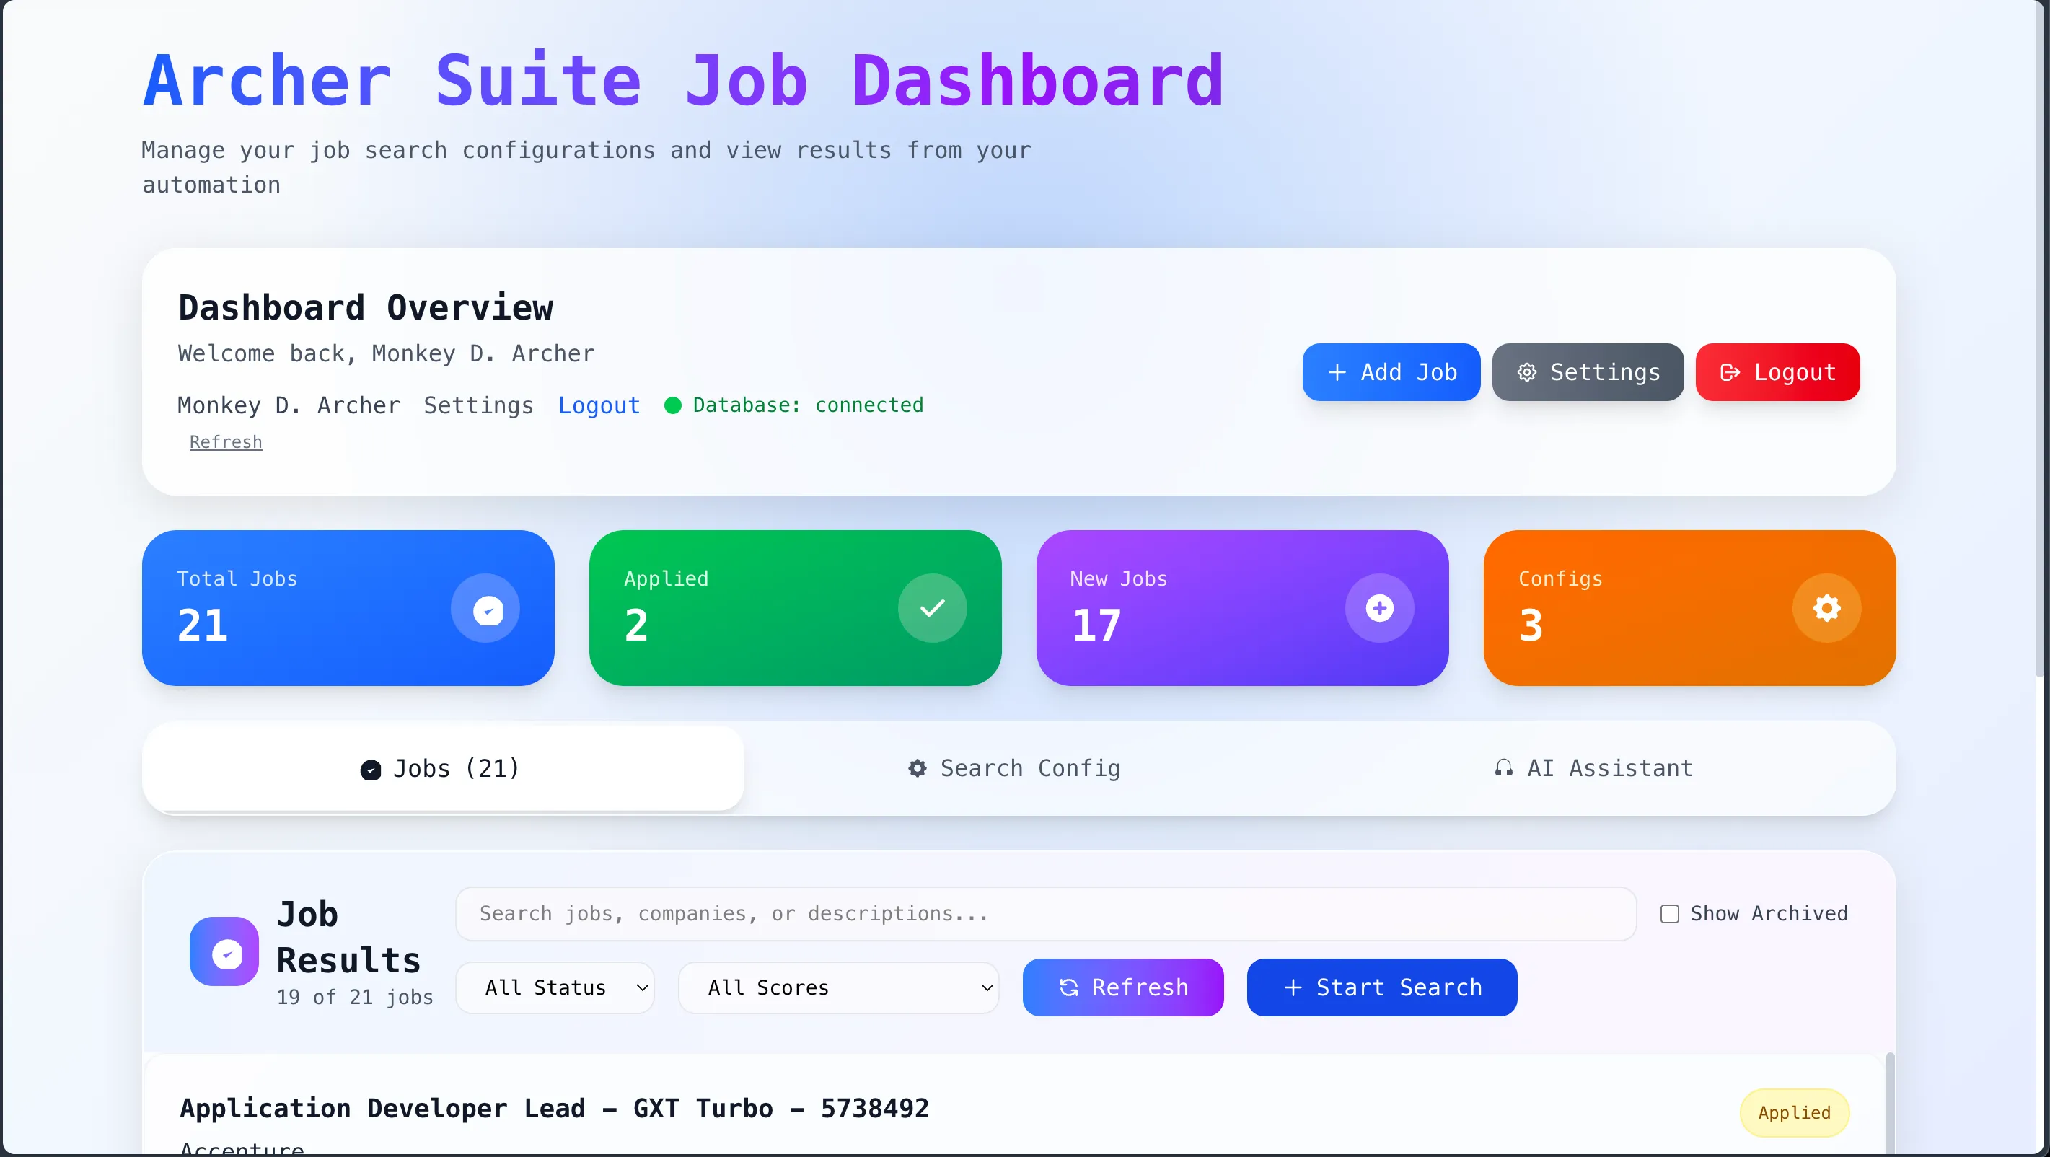Click the Total Jobs card circular icon
Screen dimensions: 2050x1157
coord(485,609)
